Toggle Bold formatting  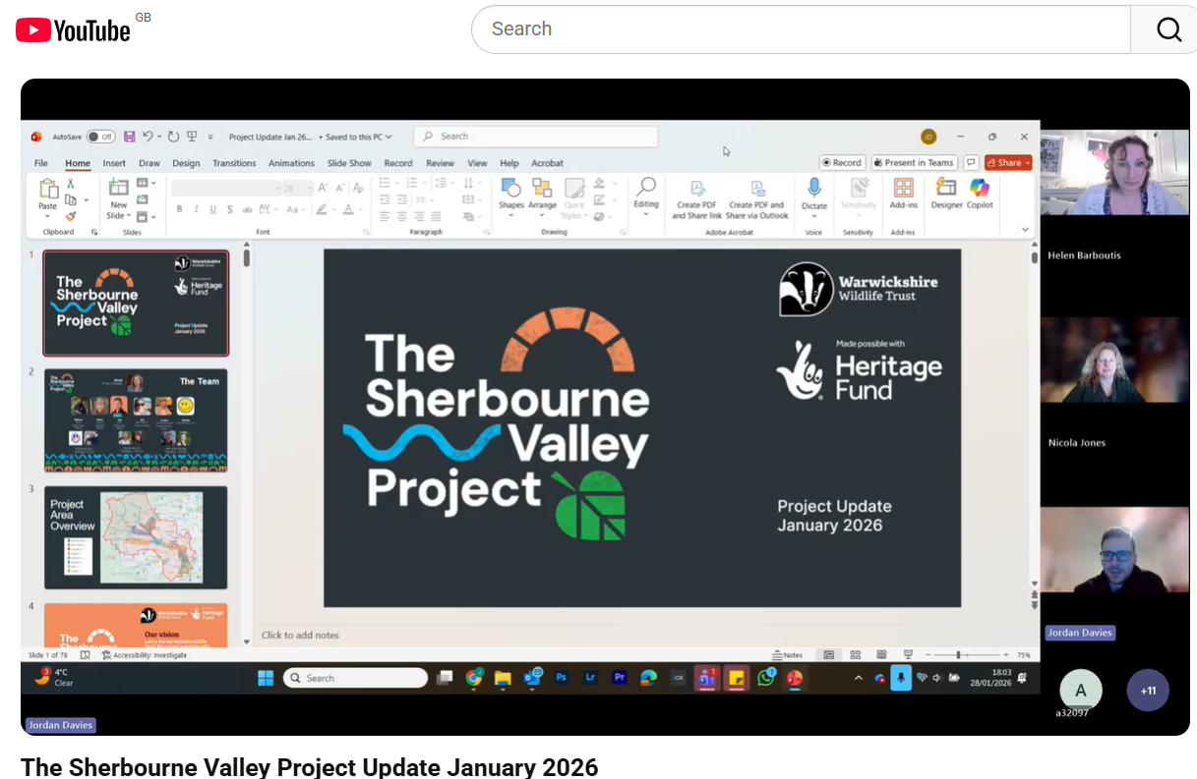pos(179,209)
